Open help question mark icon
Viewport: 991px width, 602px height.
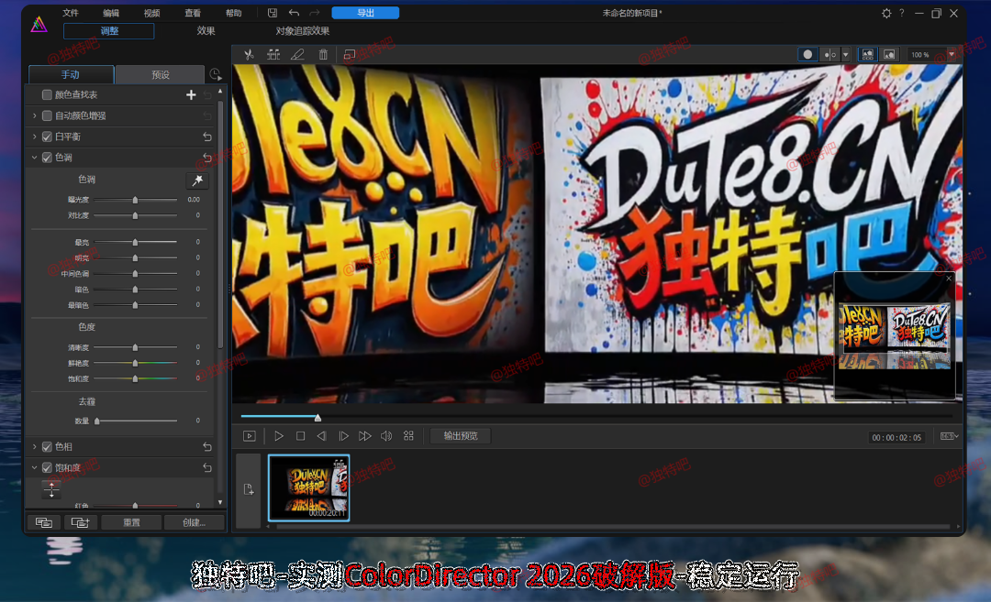click(902, 13)
